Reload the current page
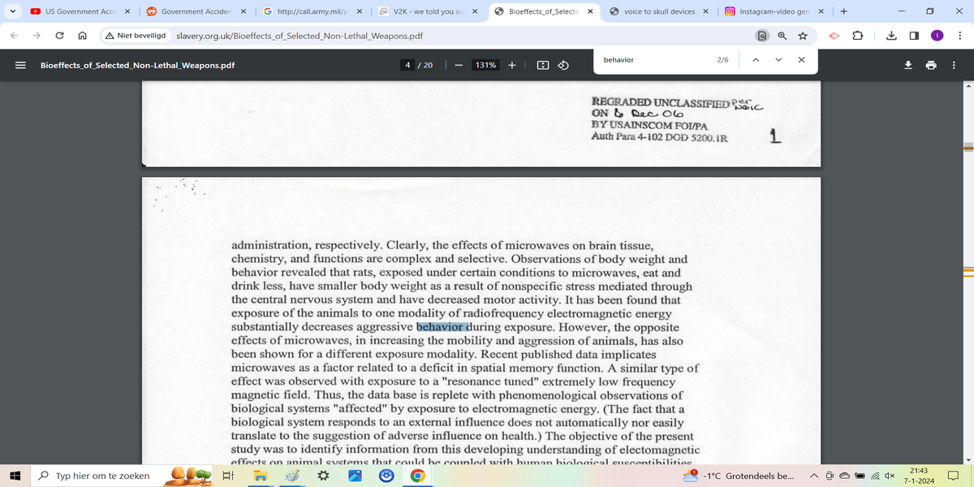The width and height of the screenshot is (974, 487). [x=60, y=36]
